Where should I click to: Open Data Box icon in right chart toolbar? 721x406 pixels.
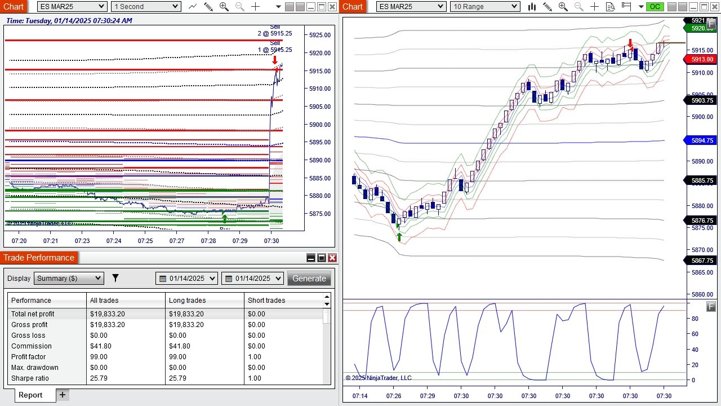tap(611, 7)
